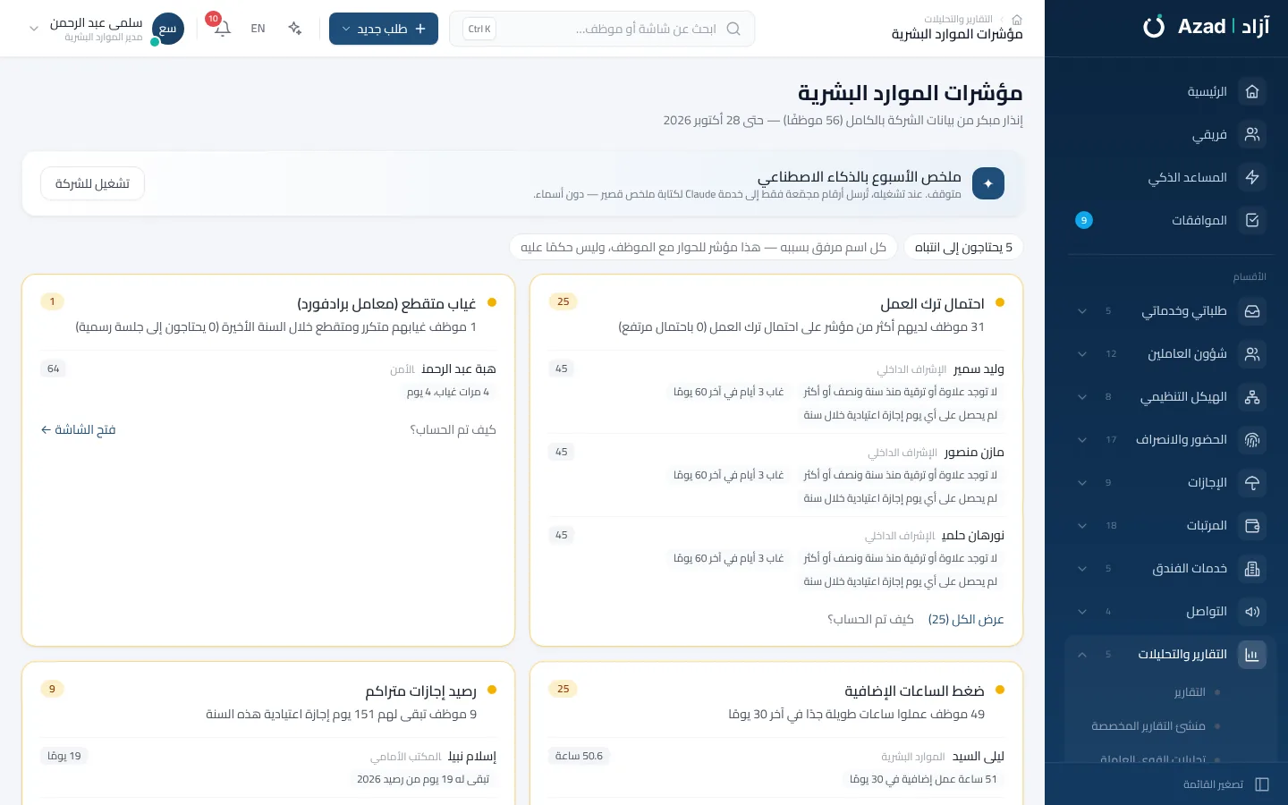This screenshot has height=805, width=1288.
Task: Open the الرئيسية home icon in sidebar
Action: [x=1252, y=91]
